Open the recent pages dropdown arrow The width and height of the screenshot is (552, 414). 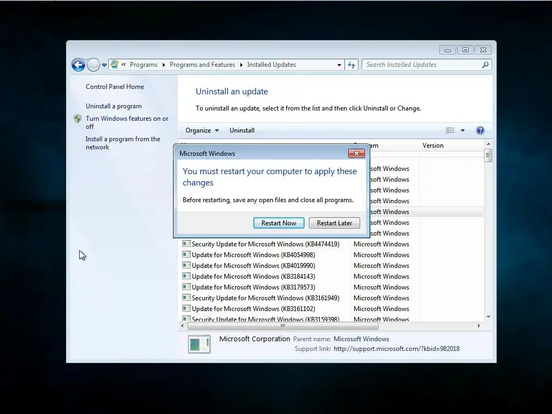tap(104, 65)
